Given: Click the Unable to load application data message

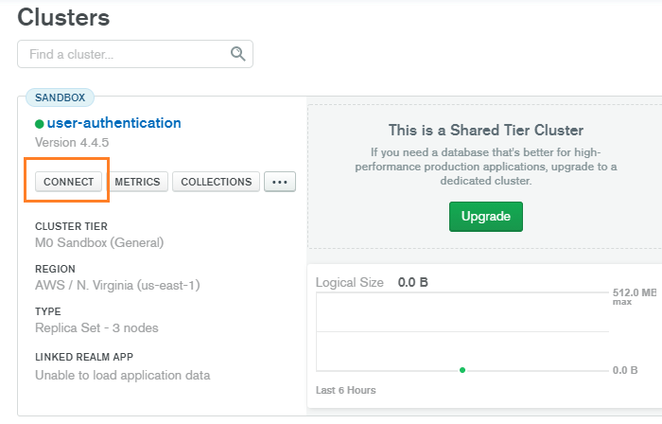Looking at the screenshot, I should 122,375.
